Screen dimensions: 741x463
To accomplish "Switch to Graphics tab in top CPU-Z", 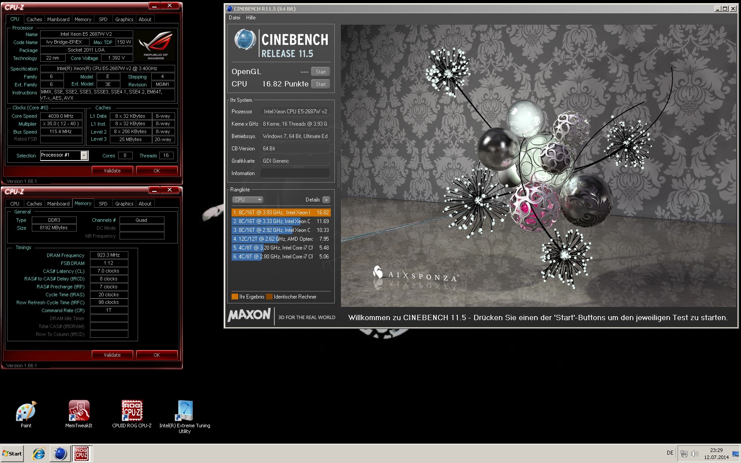I will [x=124, y=19].
